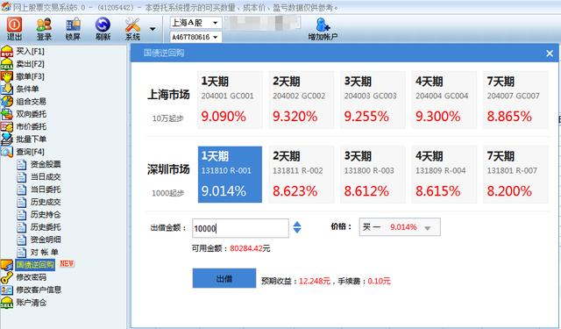Select Shenzhen 7天期 R-007 card
Image resolution: width=561 pixels, height=329 pixels.
pyautogui.click(x=515, y=175)
